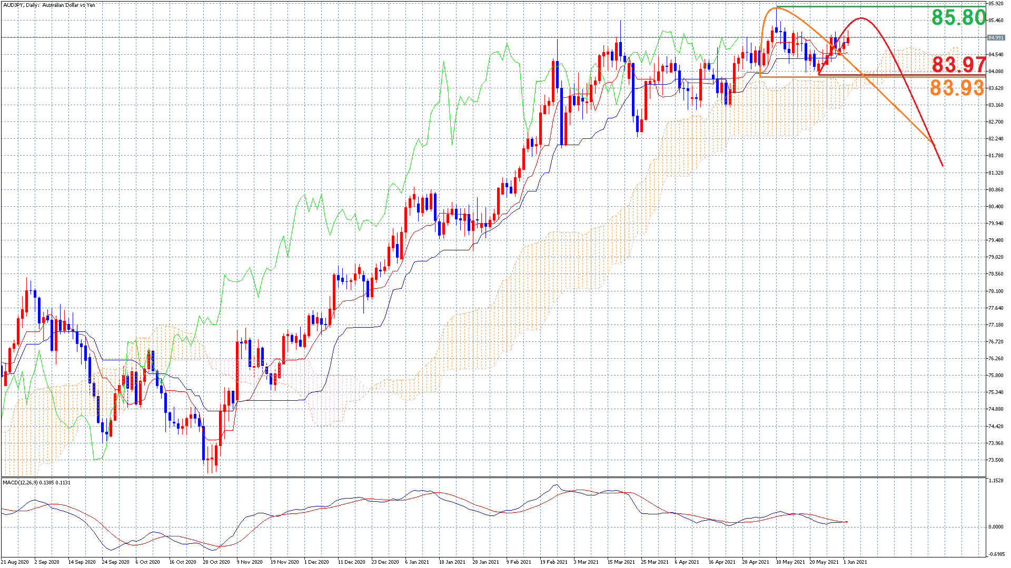Viewport: 1011px width, 568px height.
Task: Click the 1.1528 MACD scale value
Action: (996, 481)
